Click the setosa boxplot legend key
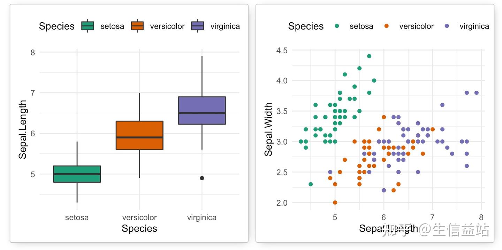 tap(88, 26)
